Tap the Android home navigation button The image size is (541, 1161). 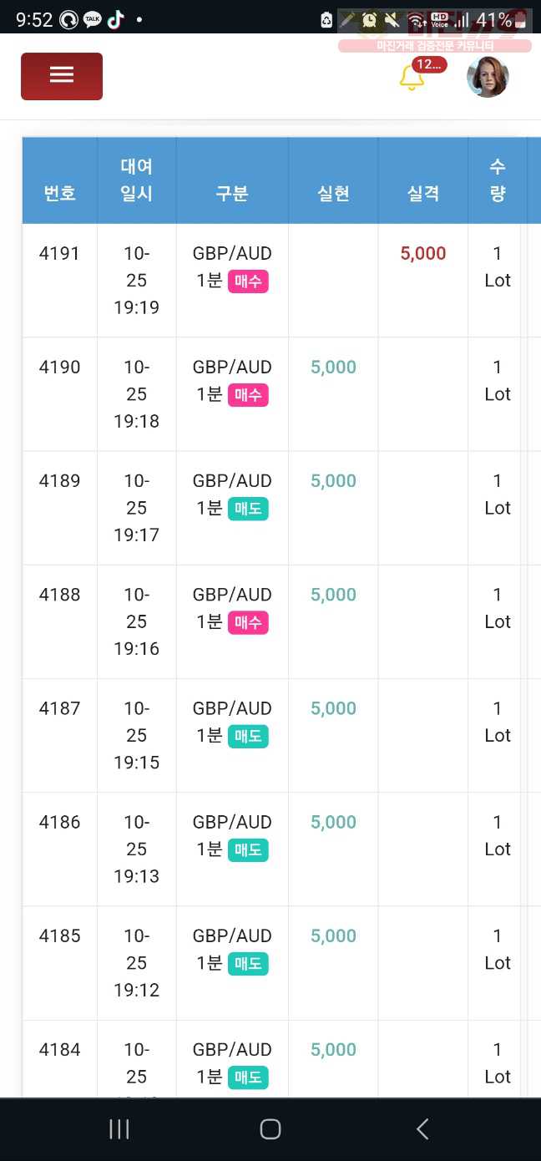click(x=270, y=1129)
